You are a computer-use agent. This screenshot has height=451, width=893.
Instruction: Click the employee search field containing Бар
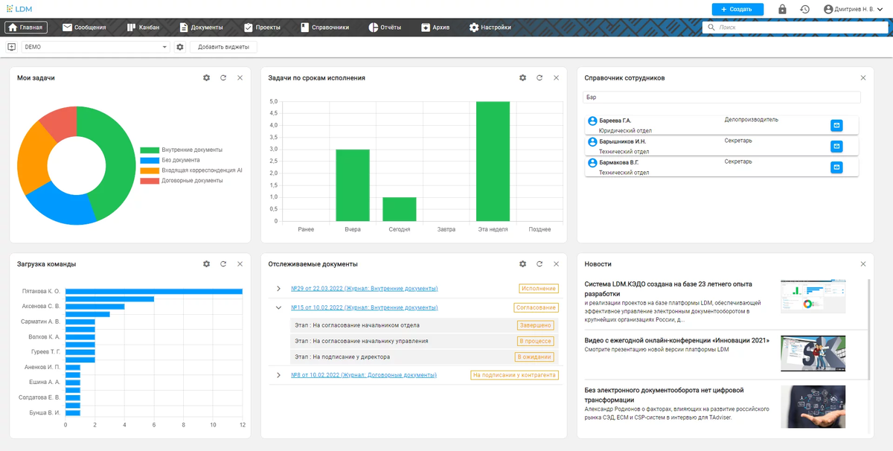pos(722,97)
